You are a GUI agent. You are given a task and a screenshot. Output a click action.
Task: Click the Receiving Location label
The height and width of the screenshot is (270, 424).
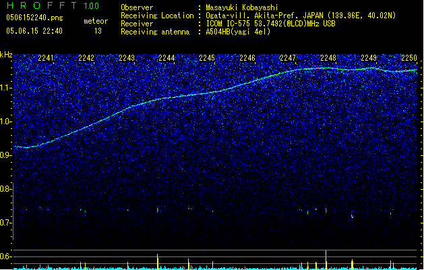pos(157,16)
